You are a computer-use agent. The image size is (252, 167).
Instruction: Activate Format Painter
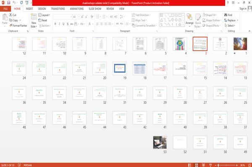[x=18, y=26]
